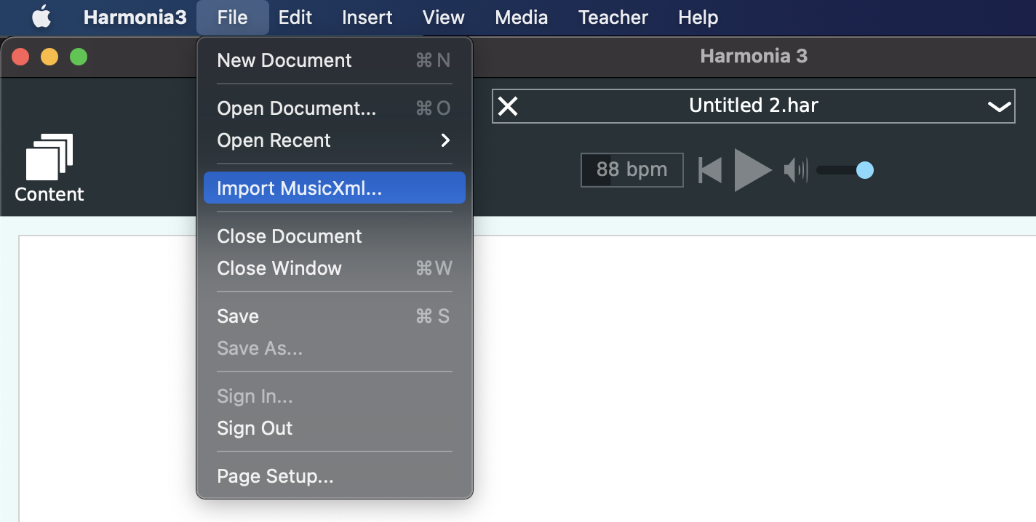The image size is (1036, 522).
Task: Open the Teacher menu
Action: pyautogui.click(x=613, y=17)
